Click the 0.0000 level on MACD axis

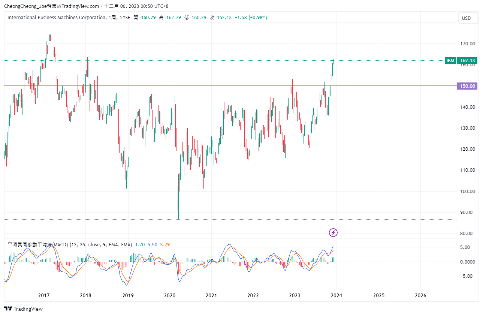pos(467,262)
